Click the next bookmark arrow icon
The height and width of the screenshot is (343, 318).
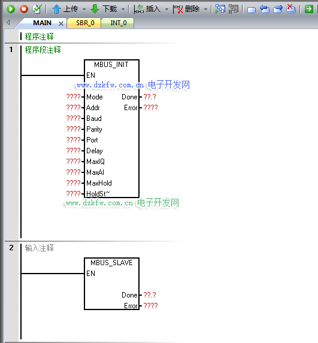tap(278, 9)
